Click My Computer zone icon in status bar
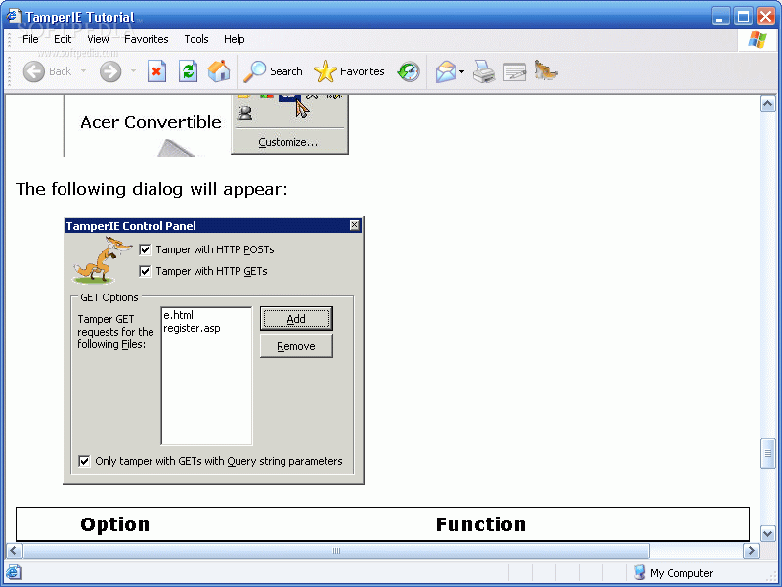Viewport: 782px width, 587px height. pyautogui.click(x=640, y=572)
